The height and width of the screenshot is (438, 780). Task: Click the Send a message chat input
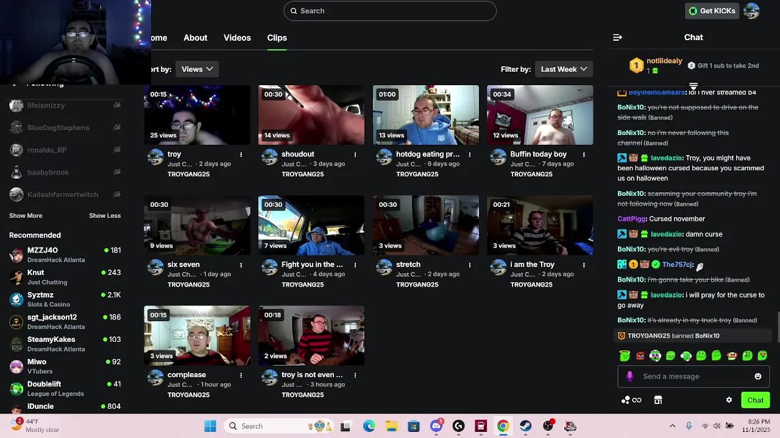(x=693, y=377)
